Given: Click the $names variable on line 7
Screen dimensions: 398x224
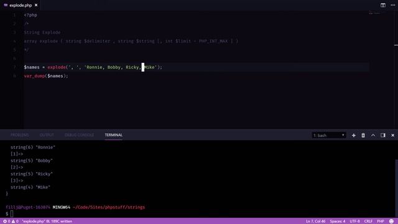Looking at the screenshot, I should 32,67.
